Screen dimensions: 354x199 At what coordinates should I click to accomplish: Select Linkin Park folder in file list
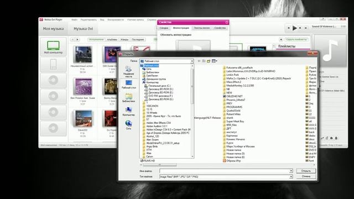point(231,75)
